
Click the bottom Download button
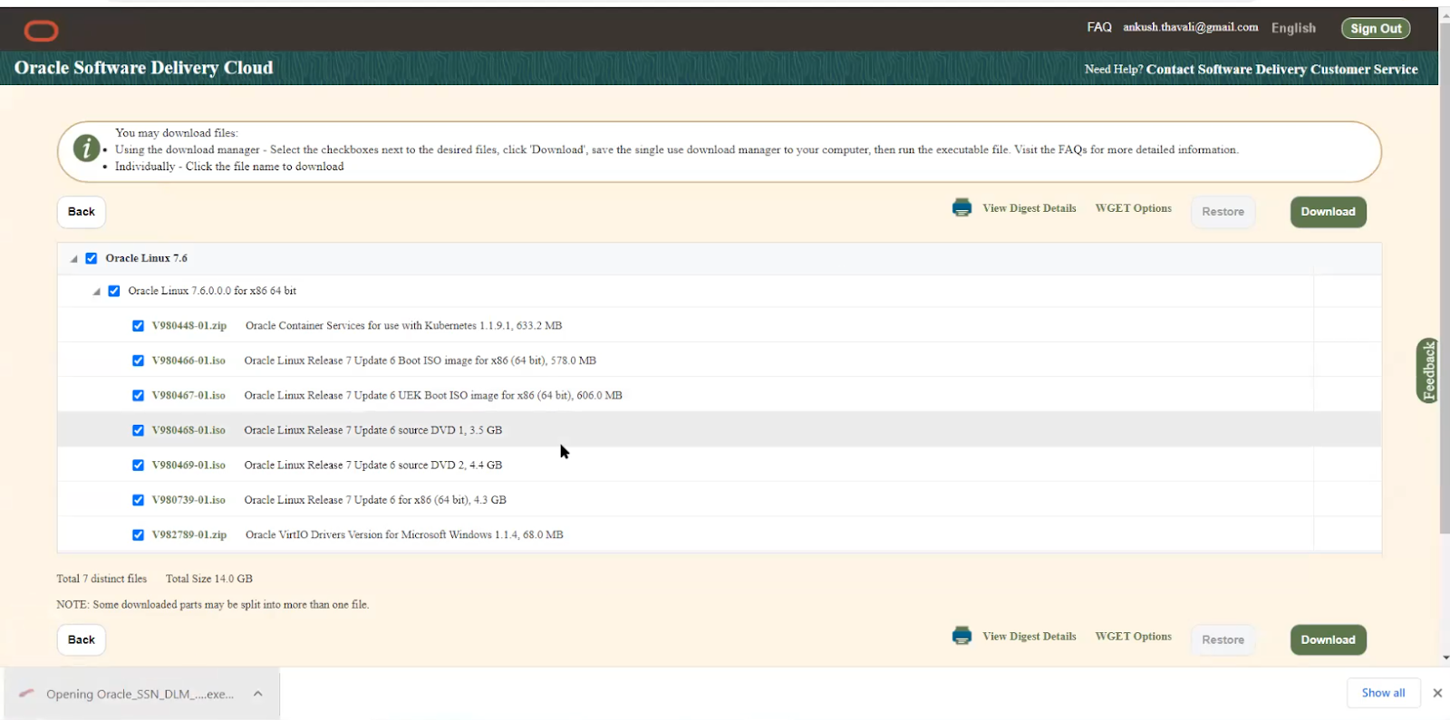point(1328,640)
